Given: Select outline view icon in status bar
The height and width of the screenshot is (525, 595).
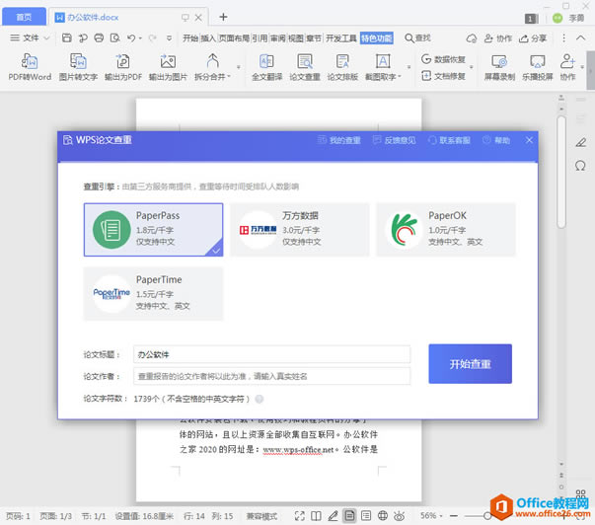Looking at the screenshot, I should pos(366,515).
